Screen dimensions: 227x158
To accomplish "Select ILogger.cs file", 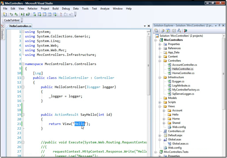I will point(178,82).
